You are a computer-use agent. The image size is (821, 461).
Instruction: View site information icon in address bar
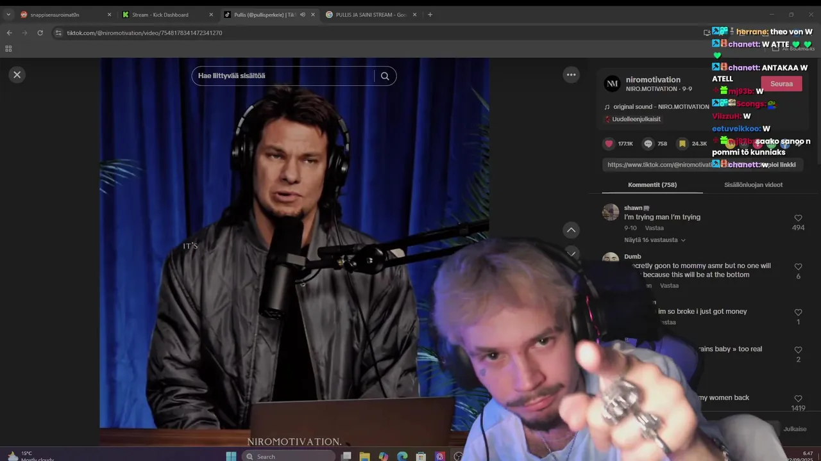58,33
